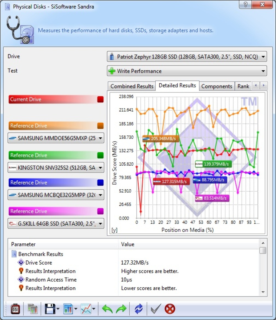Click the line graph icon in toolbar
The width and height of the screenshot is (276, 320).
pos(86,309)
